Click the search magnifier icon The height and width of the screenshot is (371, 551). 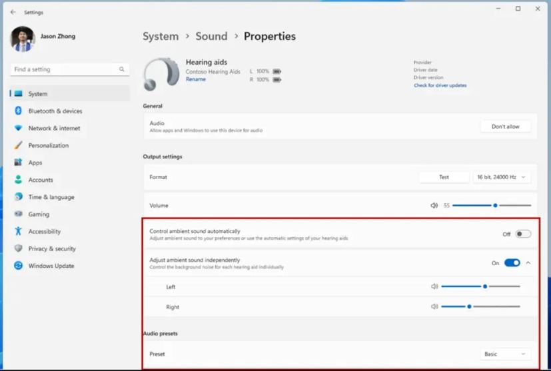[122, 69]
